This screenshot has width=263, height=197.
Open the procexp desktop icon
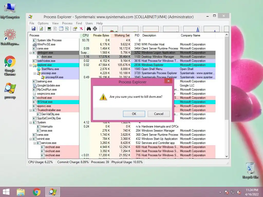[x=10, y=91]
